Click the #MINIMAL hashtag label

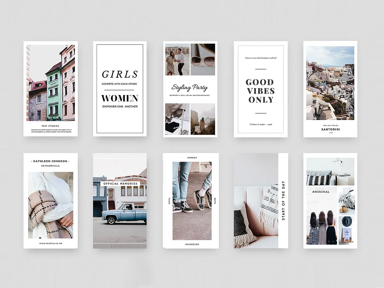[321, 192]
